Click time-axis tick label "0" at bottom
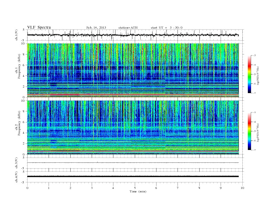This screenshot has width=273, height=211. pos(27,188)
